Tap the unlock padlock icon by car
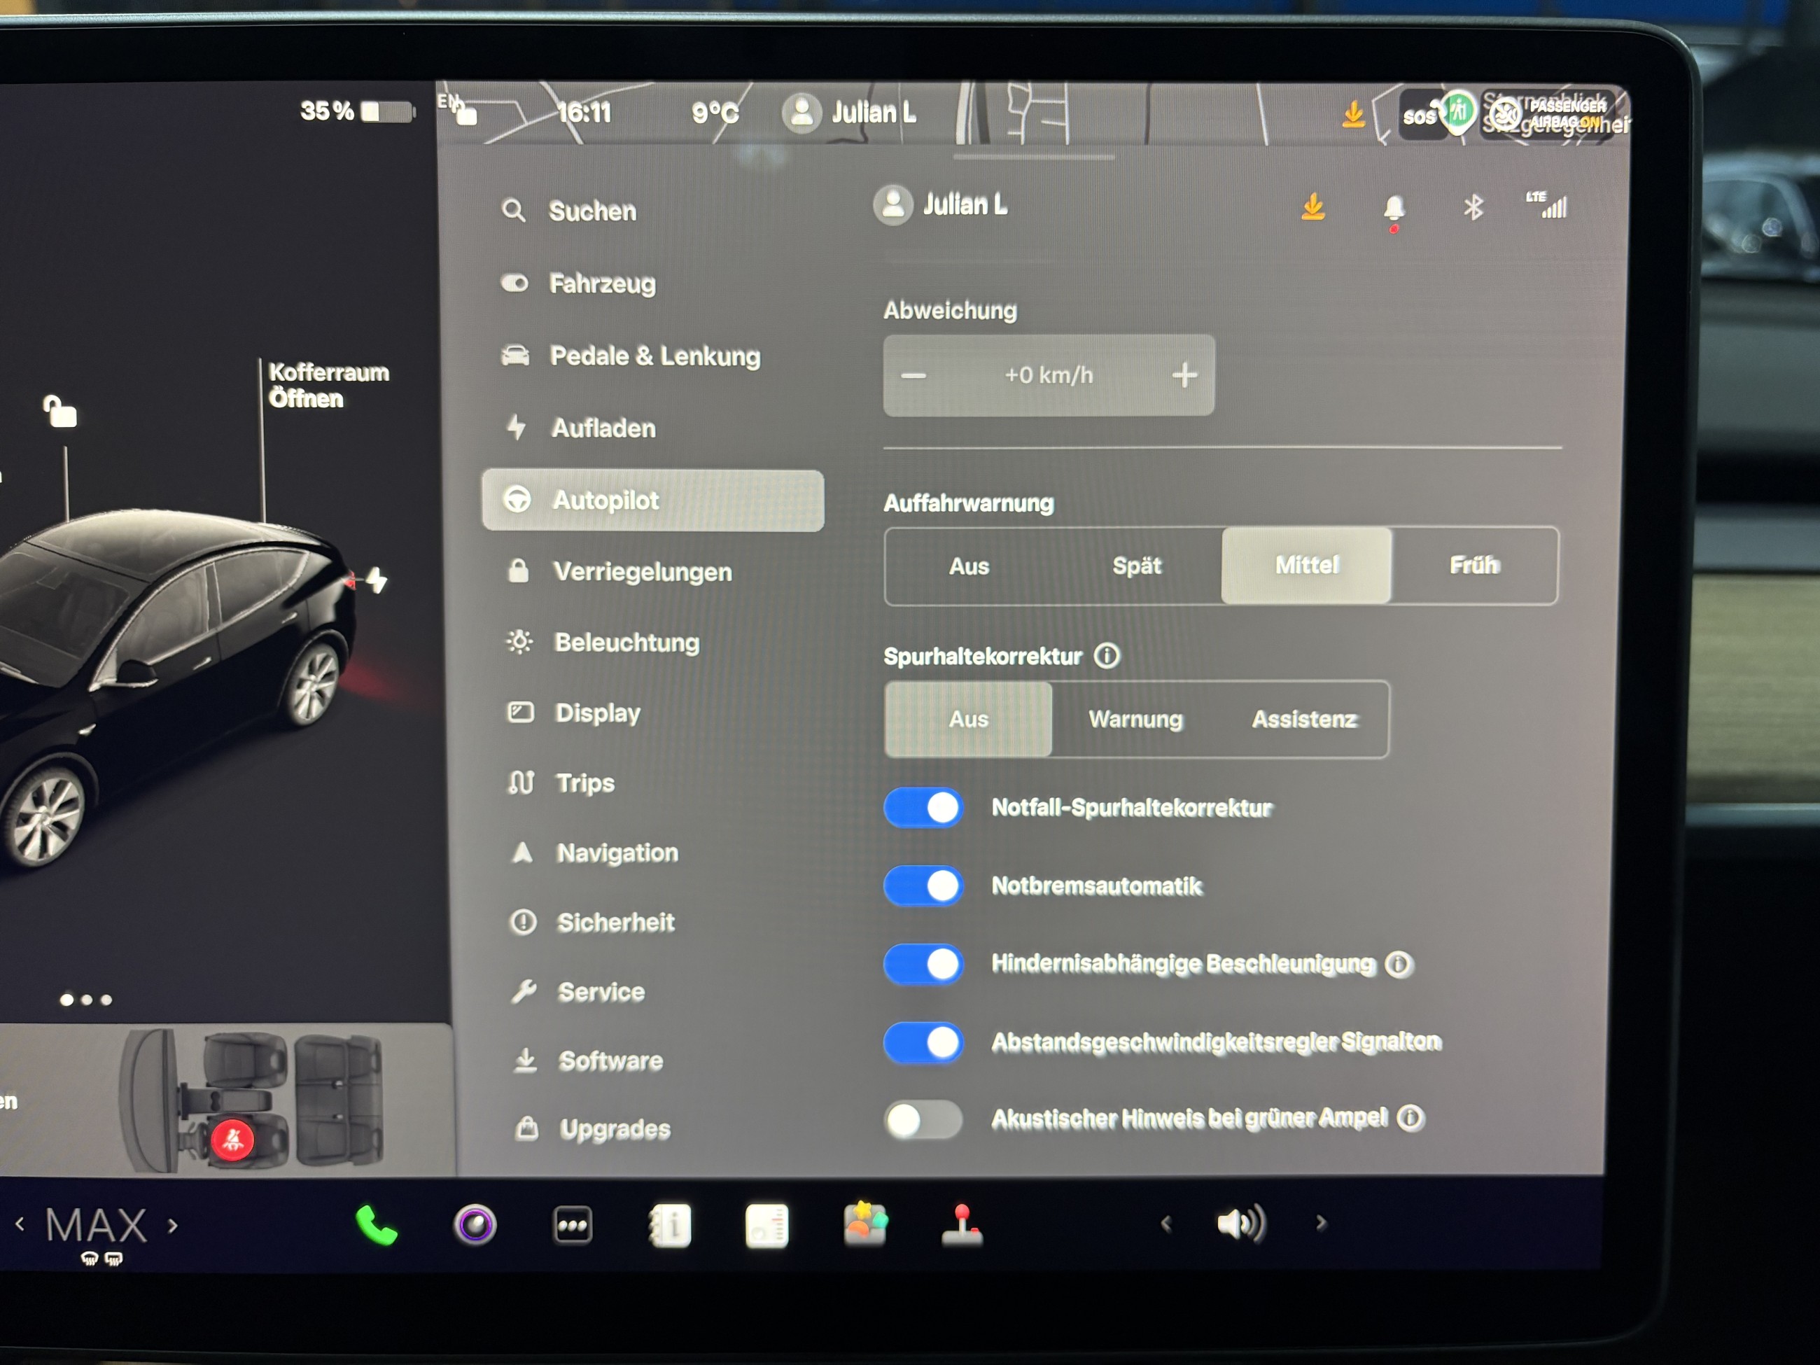 click(60, 412)
